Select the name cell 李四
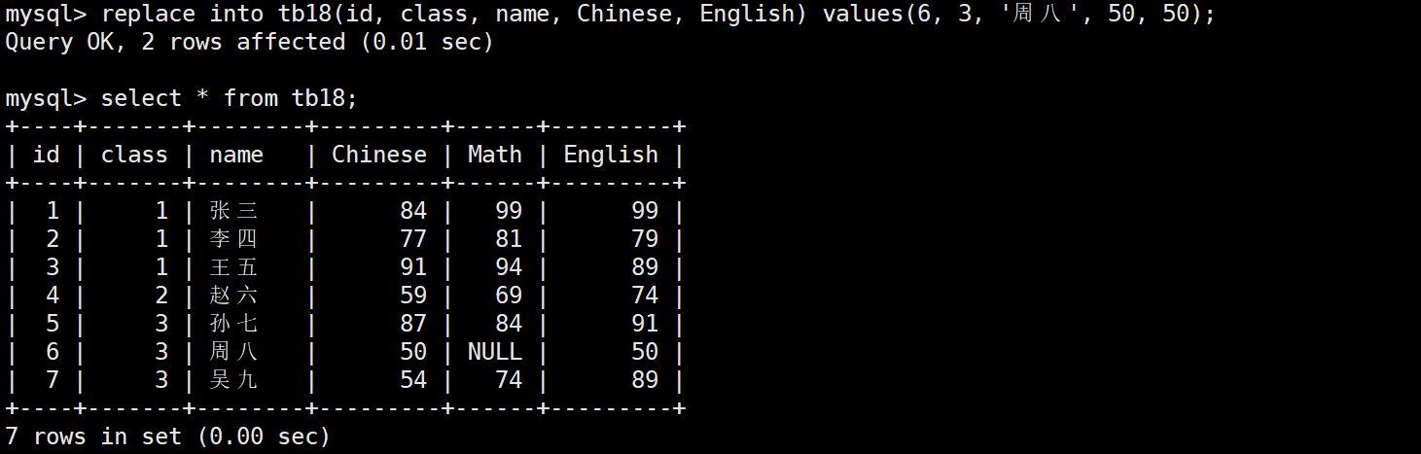 coord(234,239)
